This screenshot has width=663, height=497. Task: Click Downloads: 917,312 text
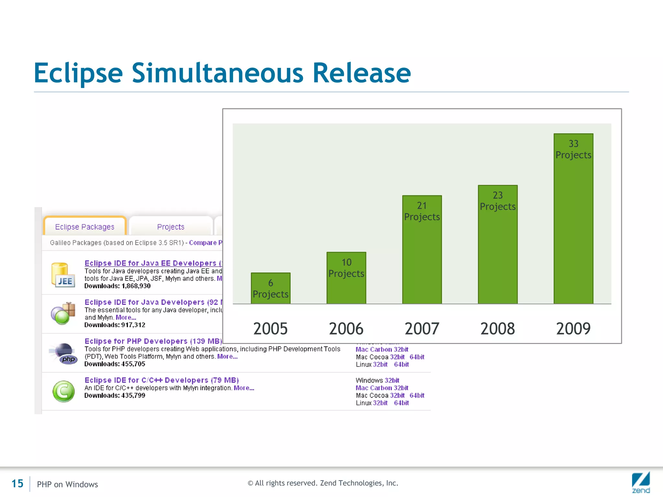pyautogui.click(x=115, y=325)
